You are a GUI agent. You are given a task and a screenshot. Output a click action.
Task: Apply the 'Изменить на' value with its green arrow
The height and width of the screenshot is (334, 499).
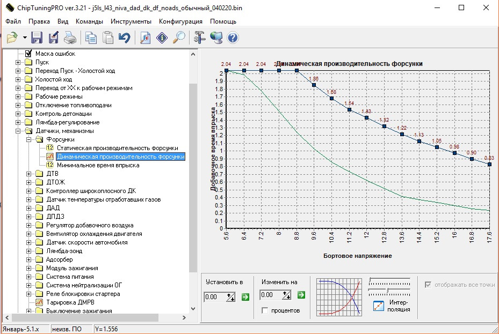(301, 295)
